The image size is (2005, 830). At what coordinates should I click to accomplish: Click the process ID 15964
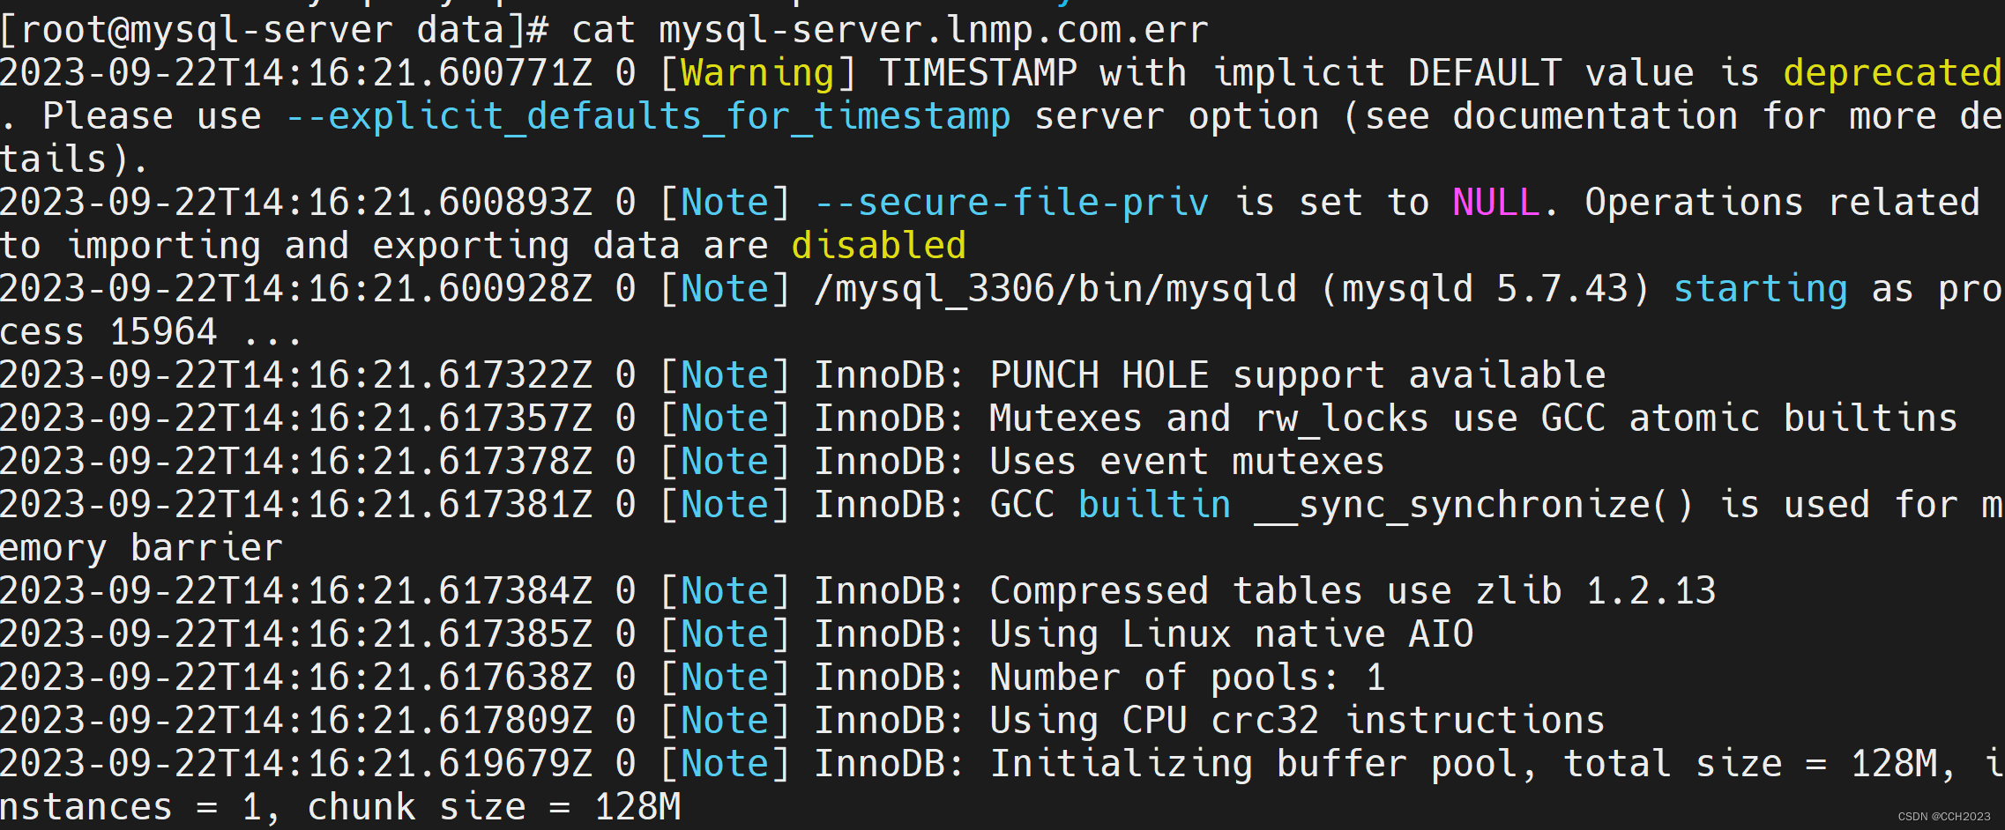(x=163, y=332)
